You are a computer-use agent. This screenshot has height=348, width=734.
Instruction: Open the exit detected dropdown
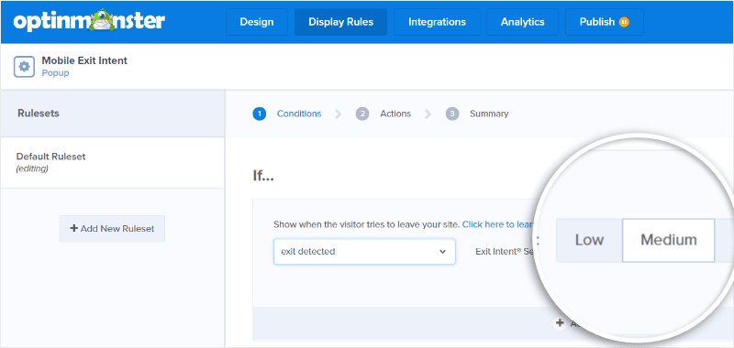[x=364, y=251]
